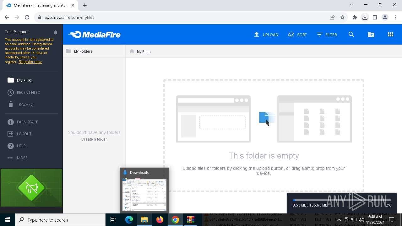Reload the page with refresh icon

[27, 17]
